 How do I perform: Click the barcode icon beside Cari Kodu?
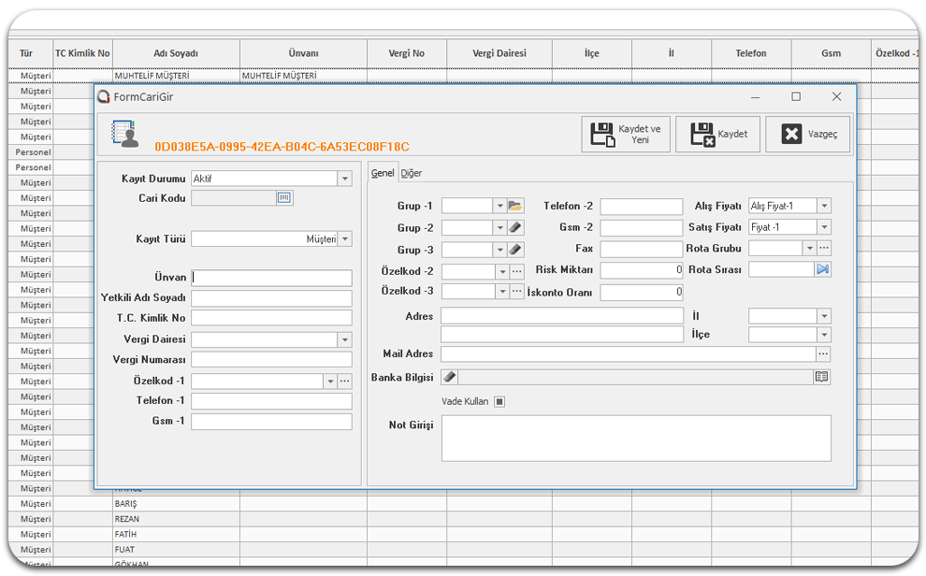(x=284, y=197)
